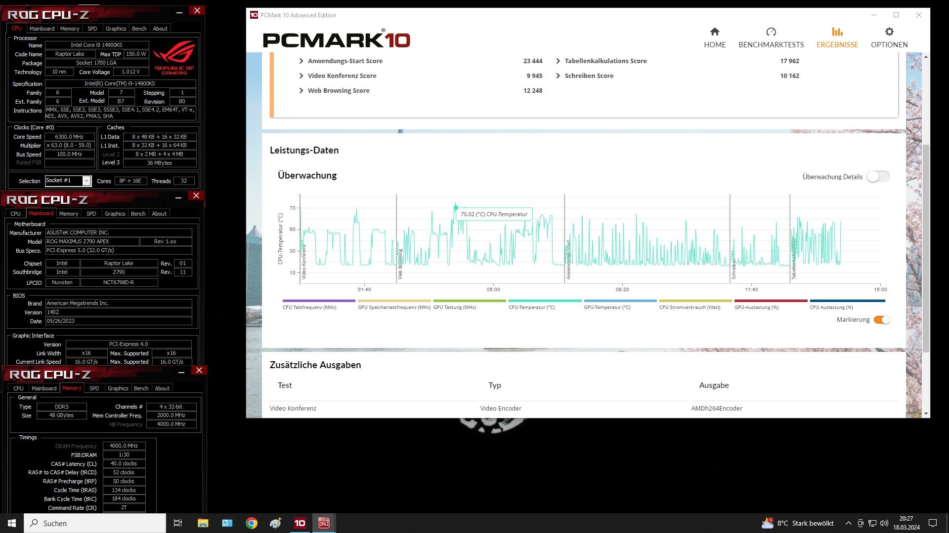Open notification center icon
The width and height of the screenshot is (949, 533).
coord(933,523)
